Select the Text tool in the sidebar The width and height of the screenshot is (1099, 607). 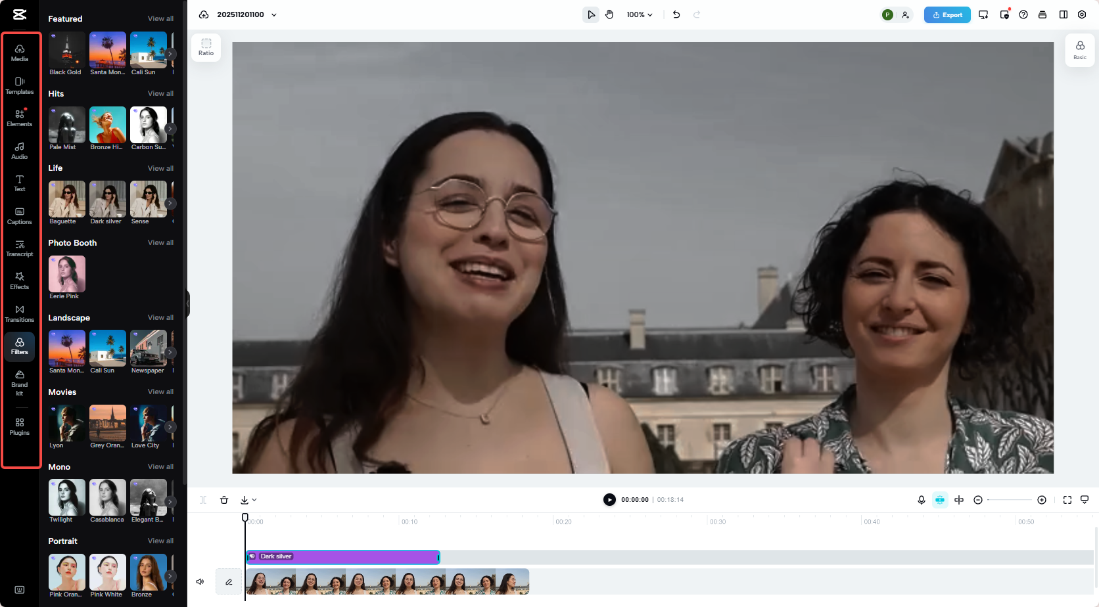(19, 183)
